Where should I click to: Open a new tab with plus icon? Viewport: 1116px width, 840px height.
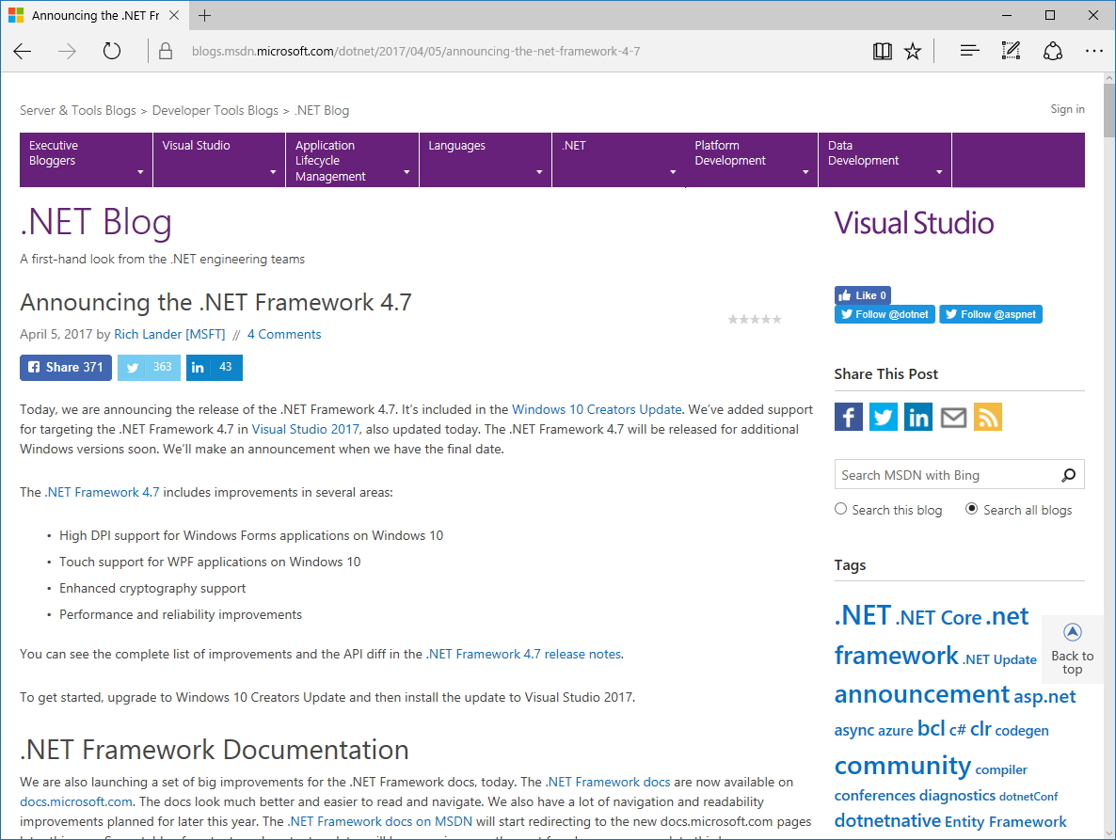(205, 16)
